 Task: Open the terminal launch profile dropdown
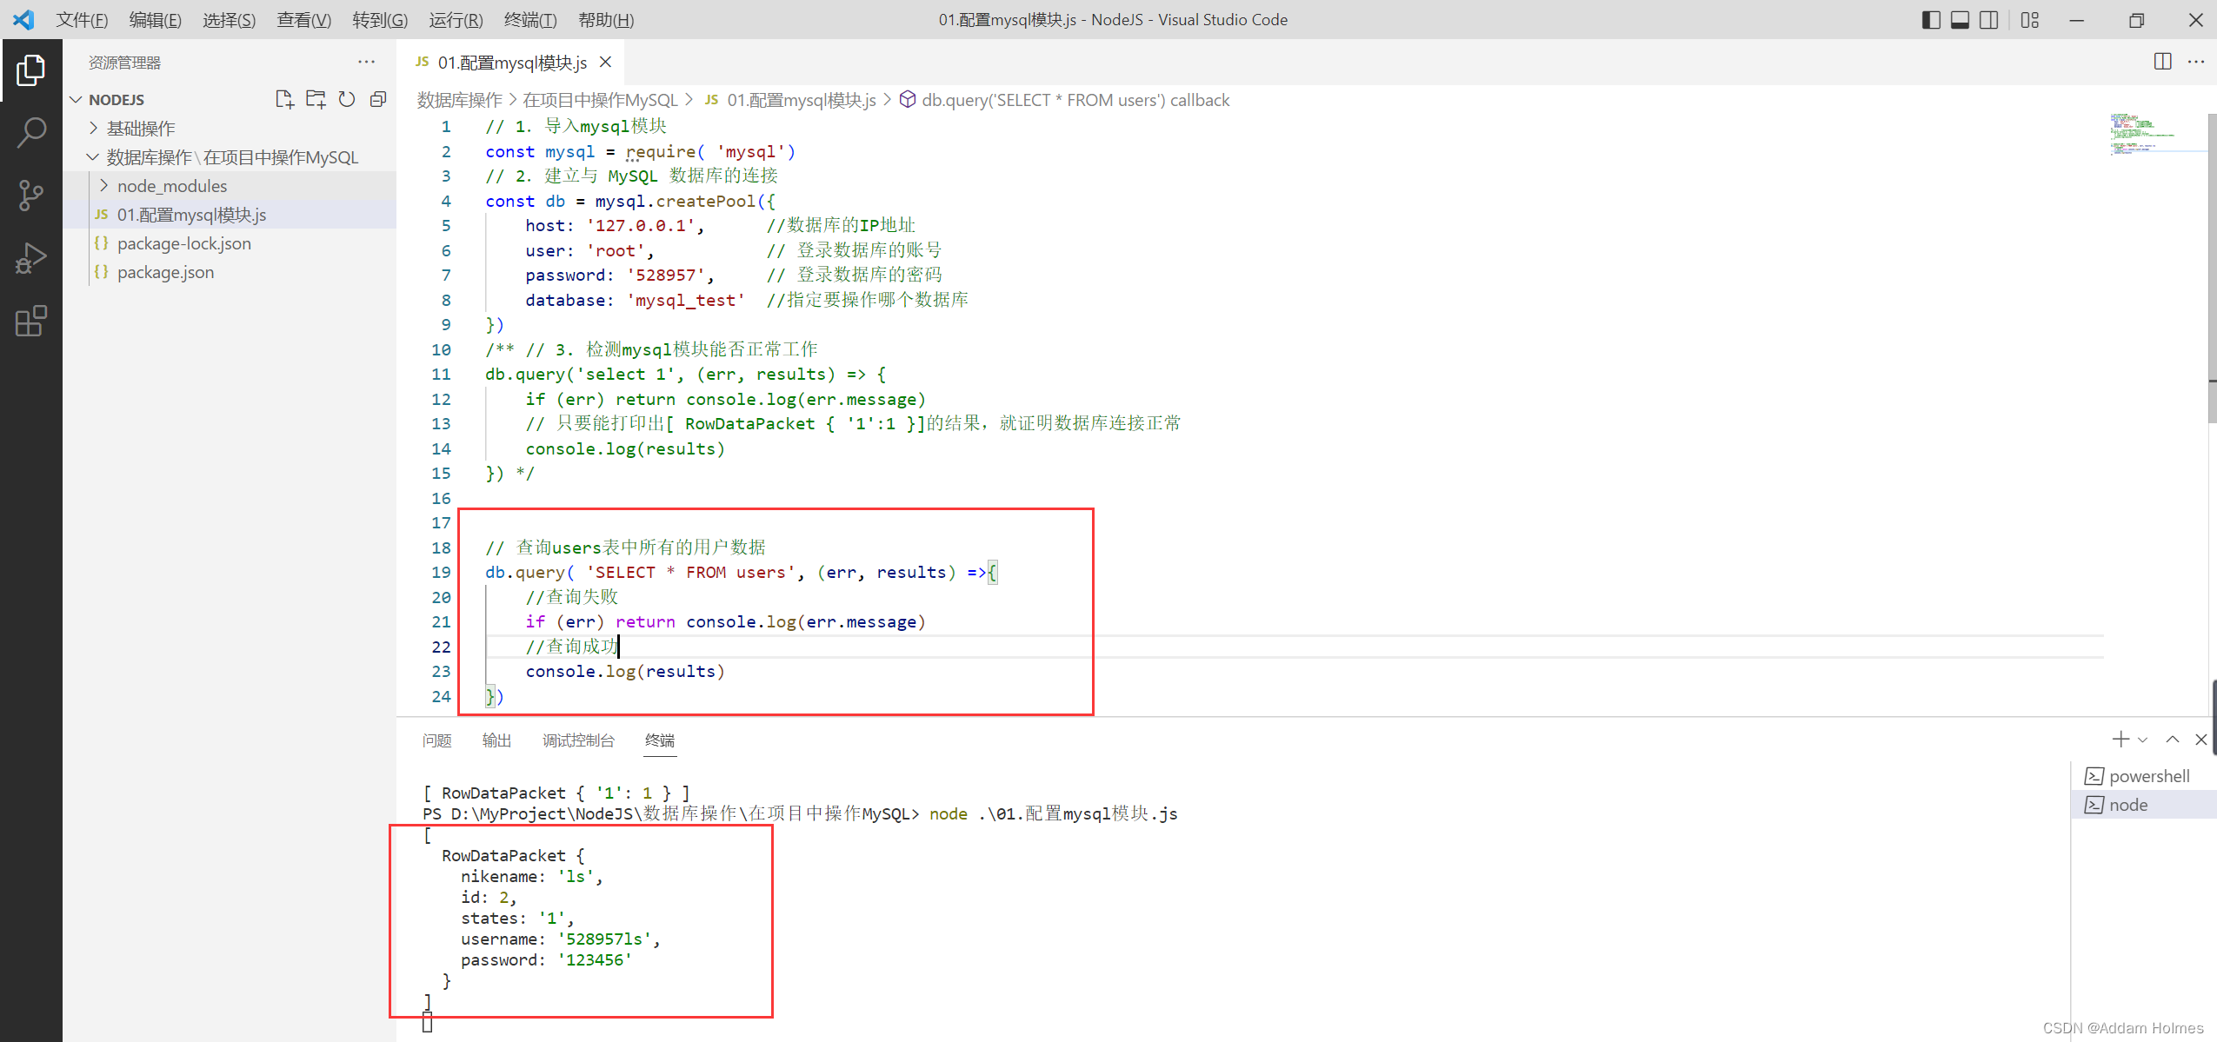point(2142,740)
